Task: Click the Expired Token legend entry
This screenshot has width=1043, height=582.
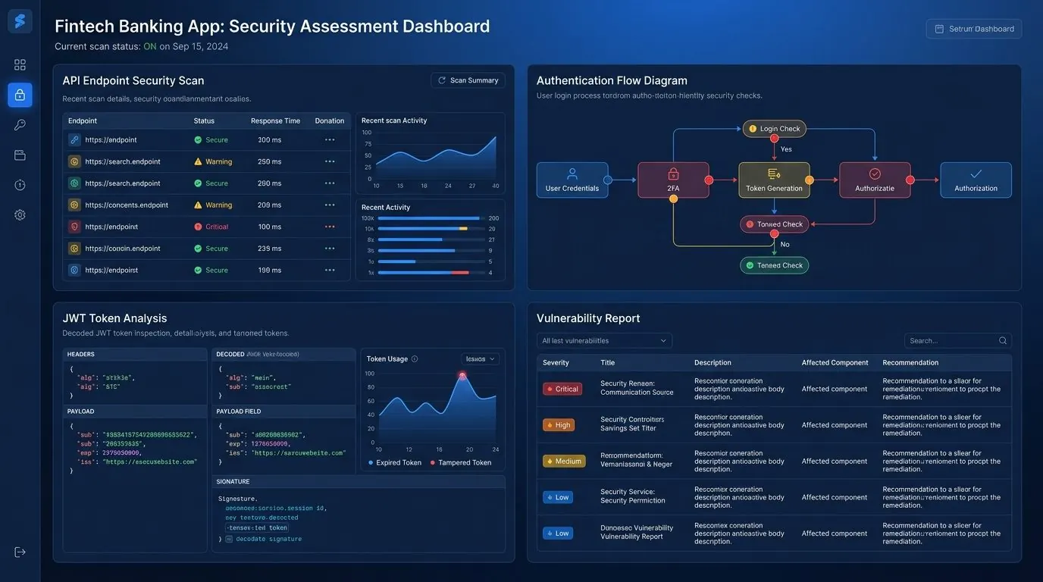Action: click(395, 462)
